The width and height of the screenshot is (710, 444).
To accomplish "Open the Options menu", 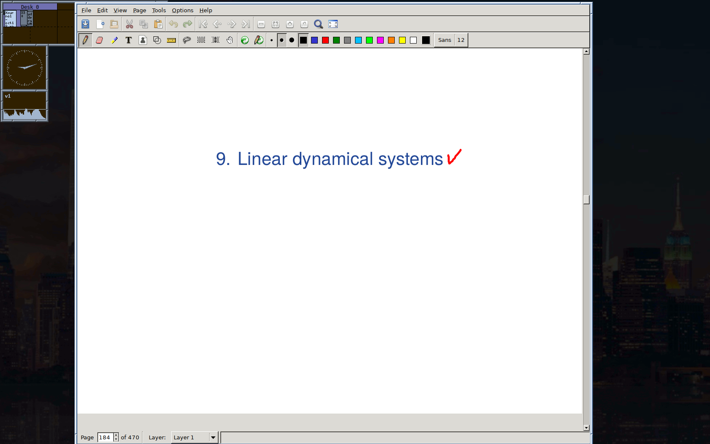I will (182, 10).
